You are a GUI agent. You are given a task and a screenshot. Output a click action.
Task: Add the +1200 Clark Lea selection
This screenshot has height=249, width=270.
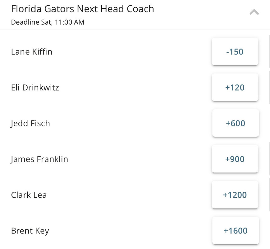(235, 195)
